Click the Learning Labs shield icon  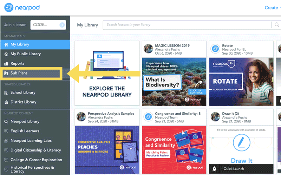[6, 141]
